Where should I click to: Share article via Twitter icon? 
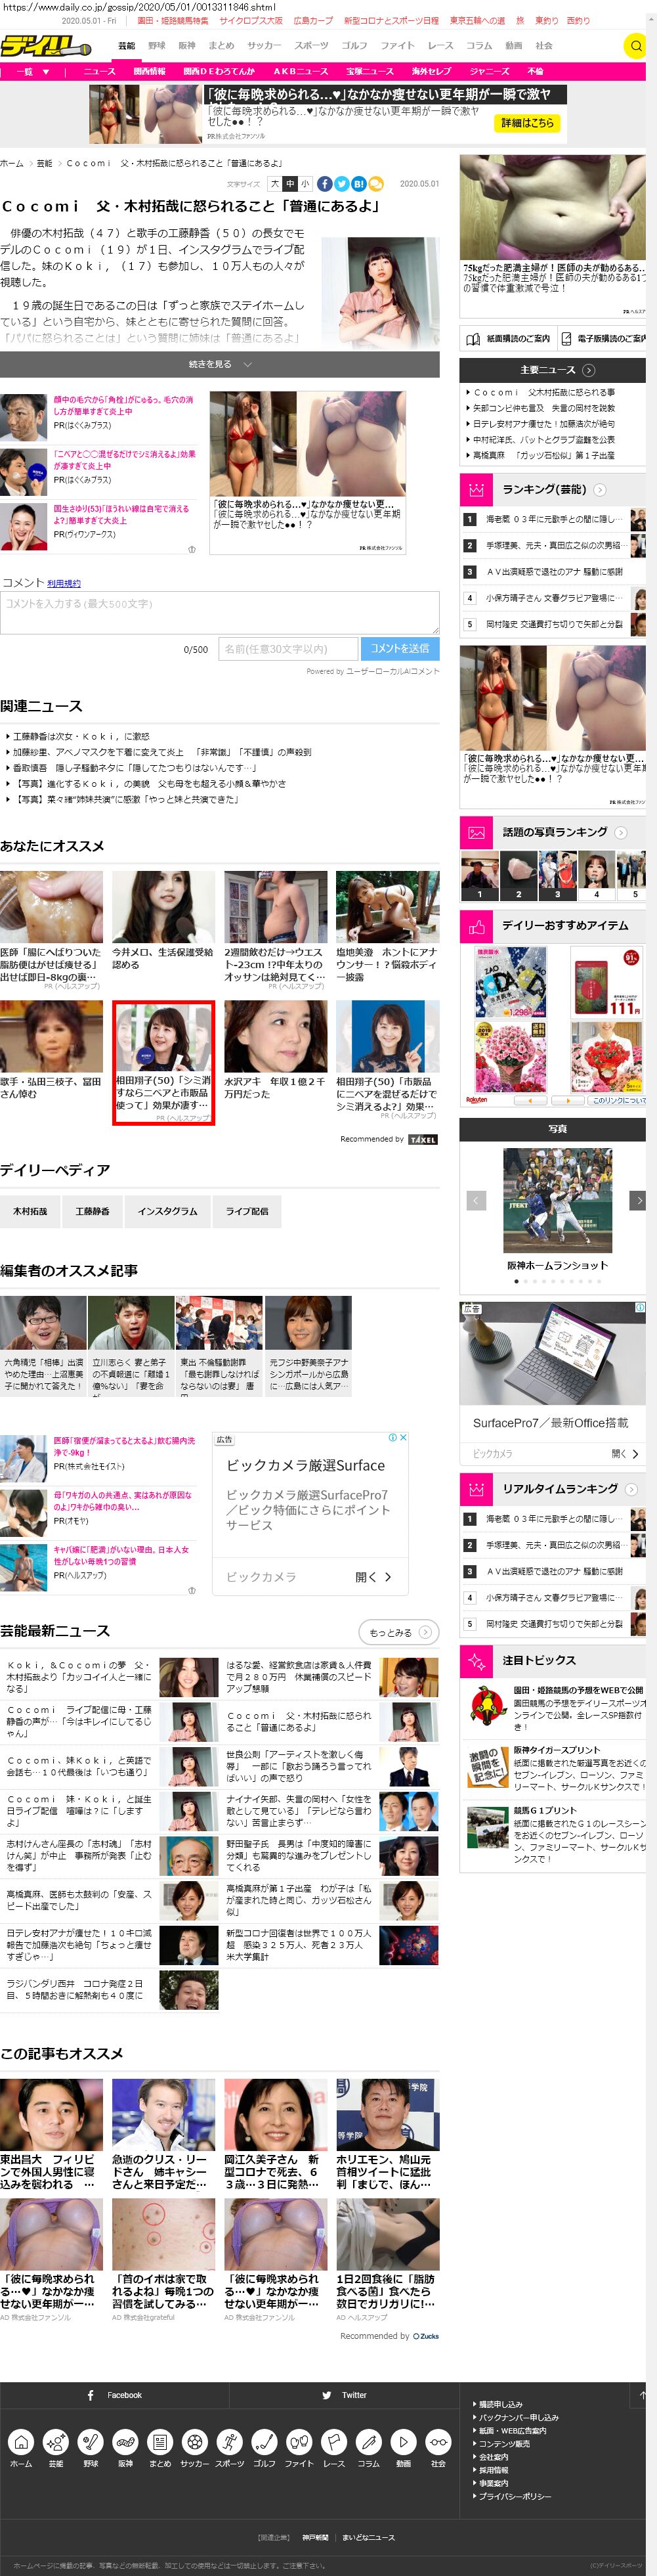coord(342,184)
